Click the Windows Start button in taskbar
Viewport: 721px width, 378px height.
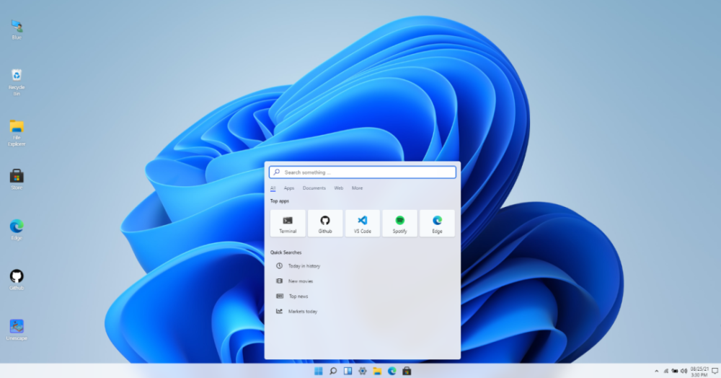318,371
